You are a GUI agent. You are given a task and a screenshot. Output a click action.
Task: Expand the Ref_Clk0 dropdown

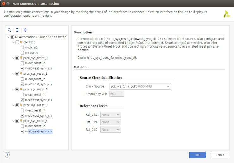coord(111,115)
